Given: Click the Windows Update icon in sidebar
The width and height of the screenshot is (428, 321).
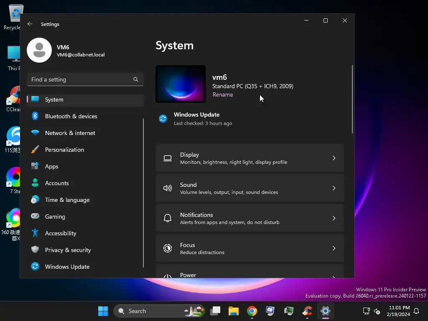Looking at the screenshot, I should (x=35, y=266).
